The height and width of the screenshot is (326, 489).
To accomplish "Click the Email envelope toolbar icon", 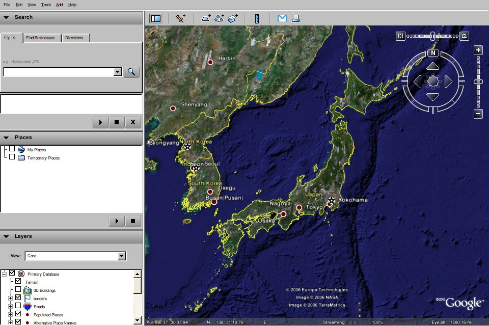I will (x=282, y=18).
